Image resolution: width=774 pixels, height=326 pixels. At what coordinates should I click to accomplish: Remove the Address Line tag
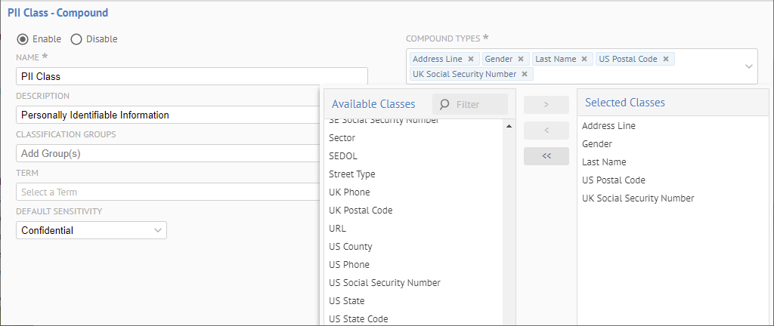click(471, 59)
